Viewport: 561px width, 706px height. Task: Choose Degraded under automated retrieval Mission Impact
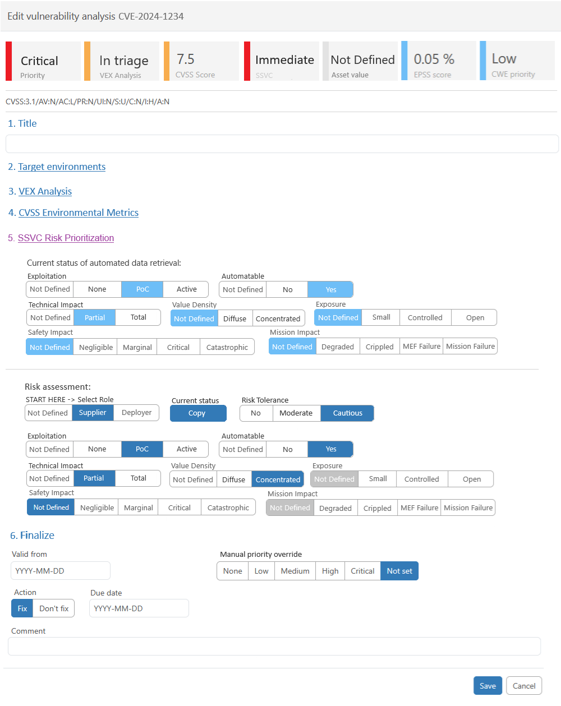tap(338, 347)
